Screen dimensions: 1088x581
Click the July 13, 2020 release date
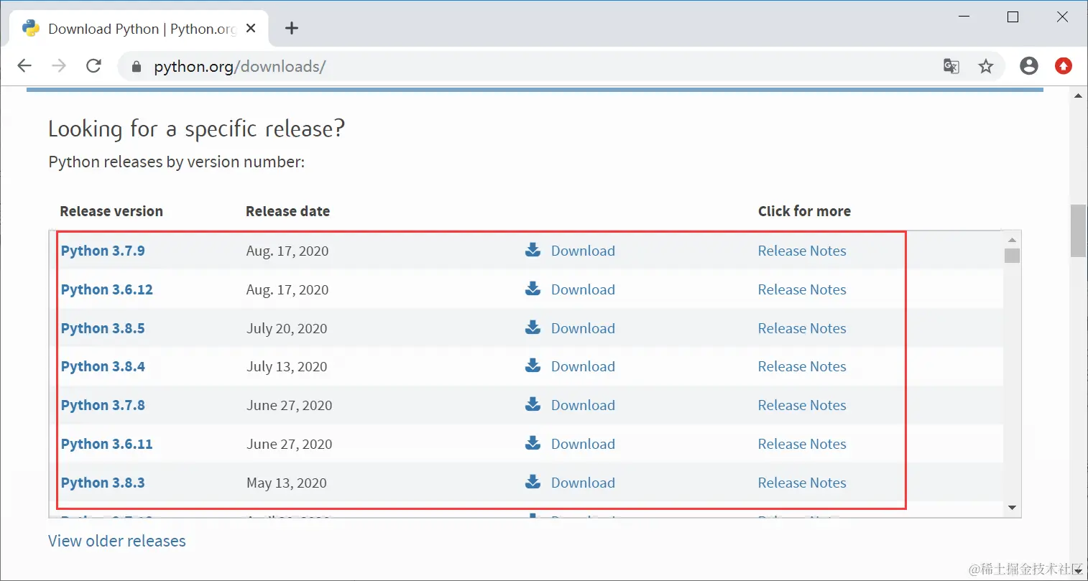click(287, 366)
